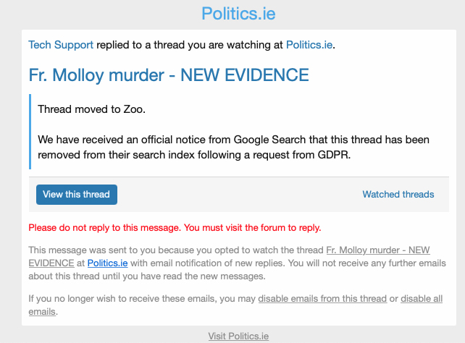Click 'If you no longer wish' sentence start

[72, 298]
